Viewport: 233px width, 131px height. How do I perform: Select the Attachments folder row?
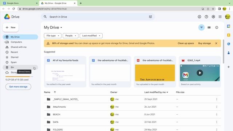133,107
